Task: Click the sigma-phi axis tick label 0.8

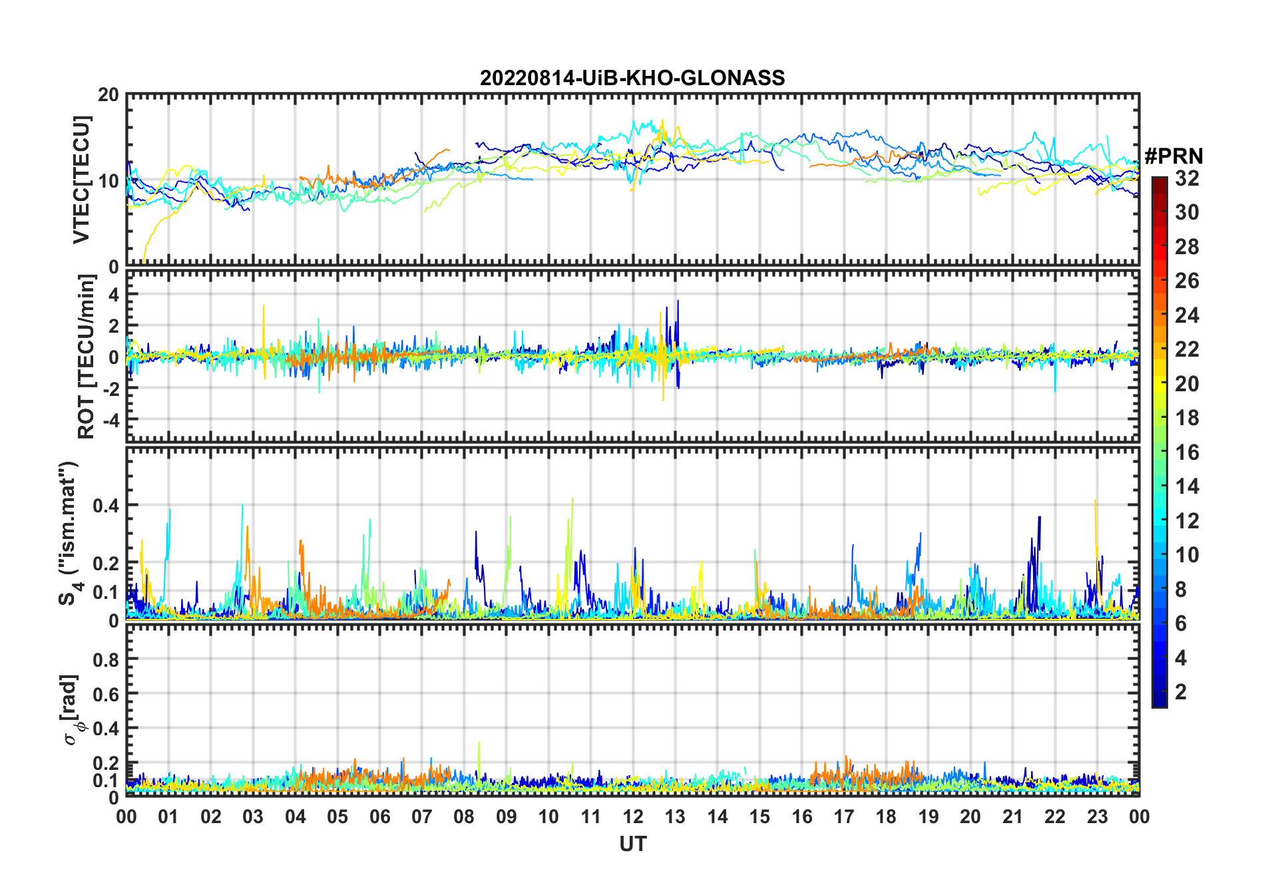Action: pos(106,659)
